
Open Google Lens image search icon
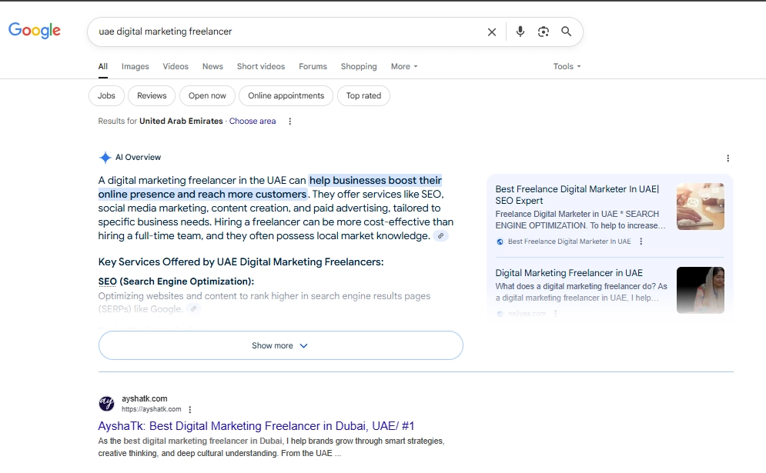coord(544,32)
